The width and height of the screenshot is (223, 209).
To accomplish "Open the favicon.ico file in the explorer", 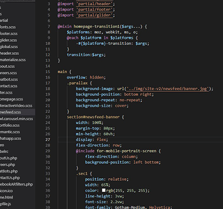I will pyautogui.click(x=6, y=191).
